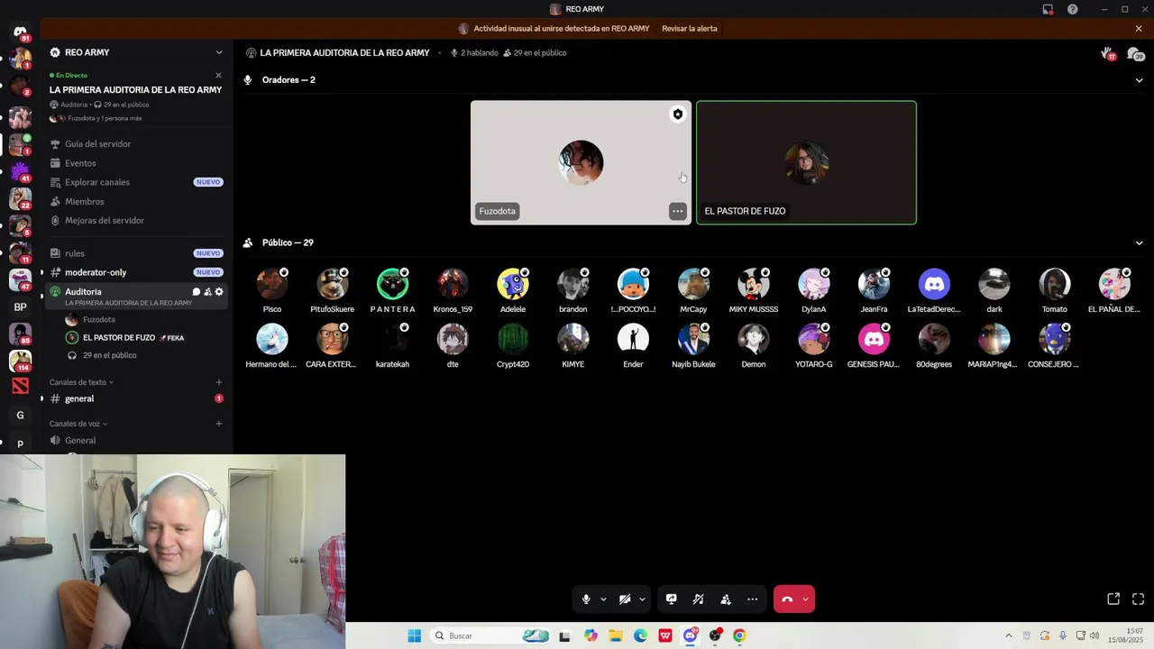Open stage chat icon at top right
Screen dimensions: 1154x649
[x=1136, y=54]
